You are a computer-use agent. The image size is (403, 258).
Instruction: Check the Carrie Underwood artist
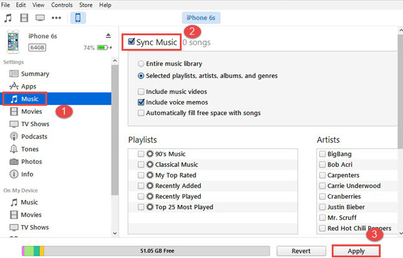coord(322,186)
